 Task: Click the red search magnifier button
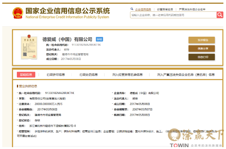(220, 15)
